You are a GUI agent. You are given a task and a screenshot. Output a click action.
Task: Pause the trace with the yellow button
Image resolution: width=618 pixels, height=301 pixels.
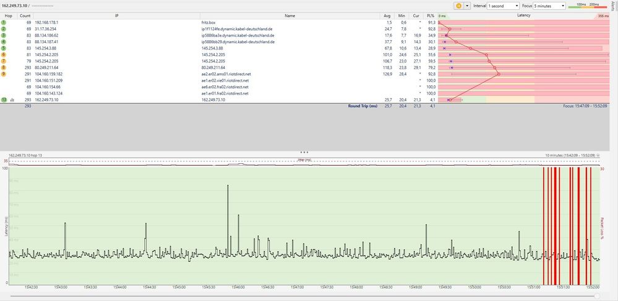[459, 6]
